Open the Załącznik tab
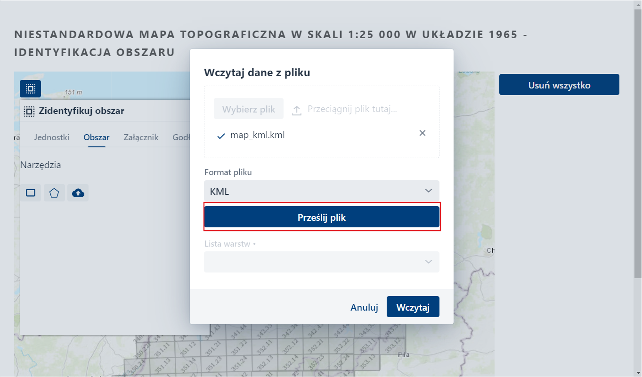Screen dimensions: 642x377 pyautogui.click(x=140, y=137)
